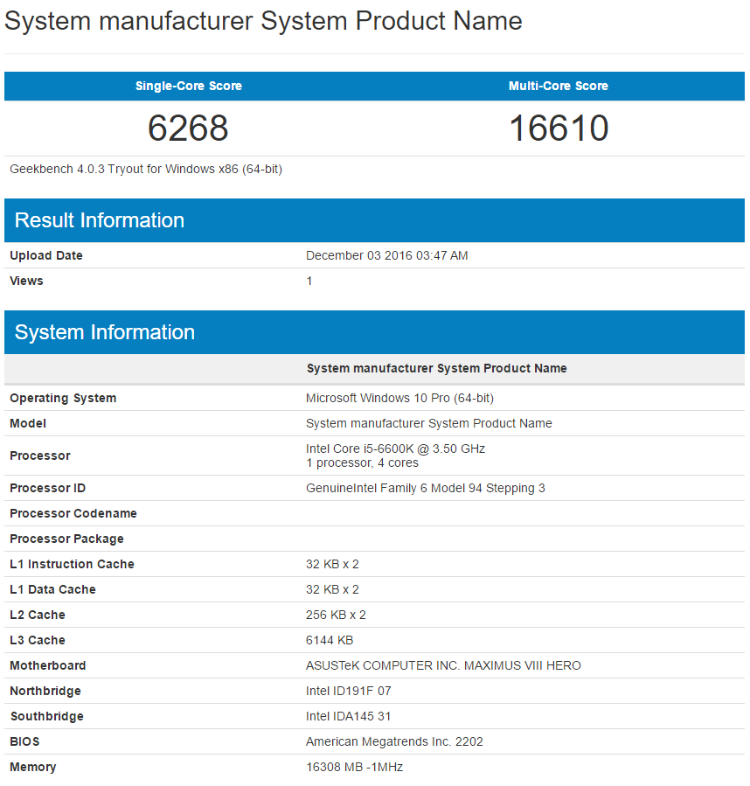Select the value 6144 KB

330,641
